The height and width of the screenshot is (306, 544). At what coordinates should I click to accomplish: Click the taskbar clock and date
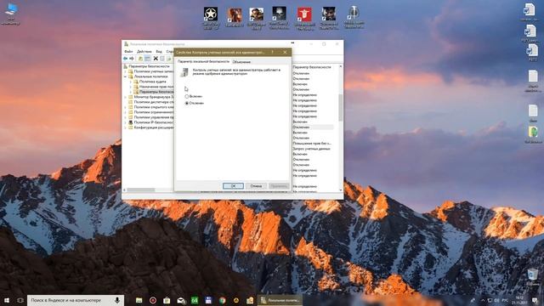pos(519,300)
